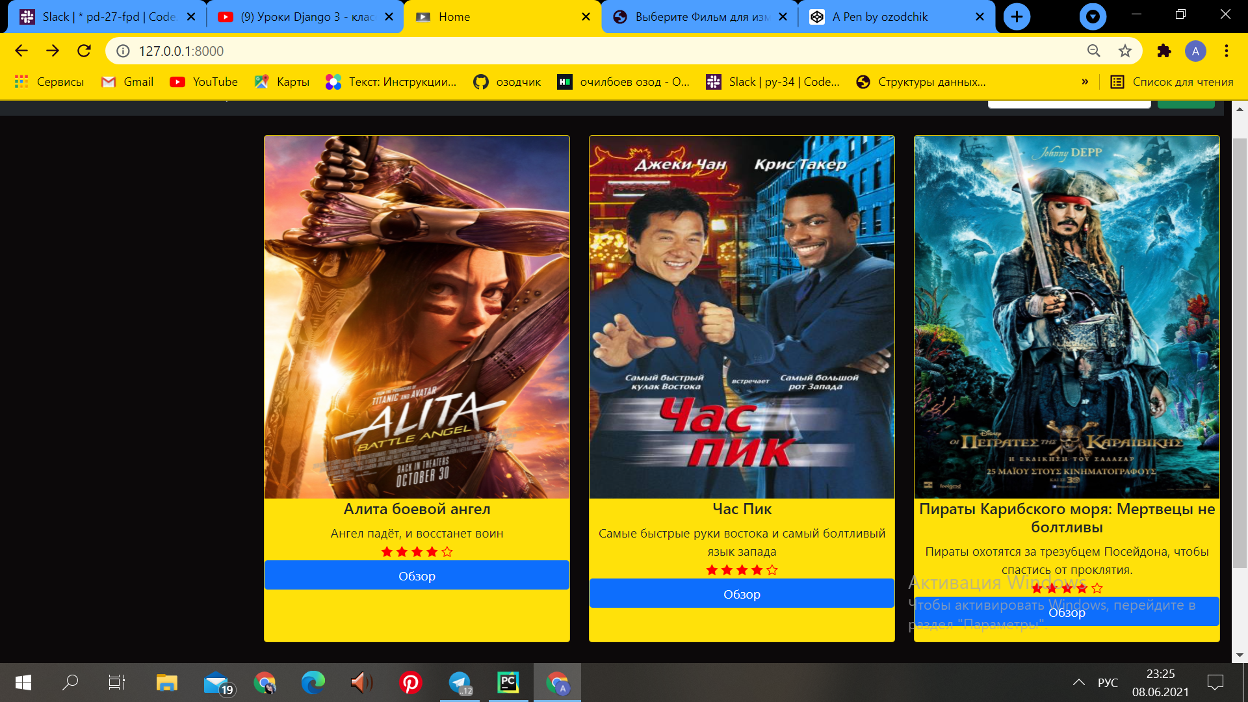
Task: Switch to the Уроки Django 3 YouTube tab
Action: [x=305, y=17]
